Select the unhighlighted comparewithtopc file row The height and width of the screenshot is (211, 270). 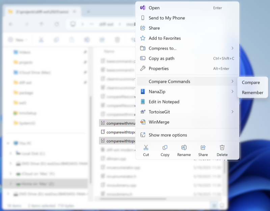click(117, 132)
